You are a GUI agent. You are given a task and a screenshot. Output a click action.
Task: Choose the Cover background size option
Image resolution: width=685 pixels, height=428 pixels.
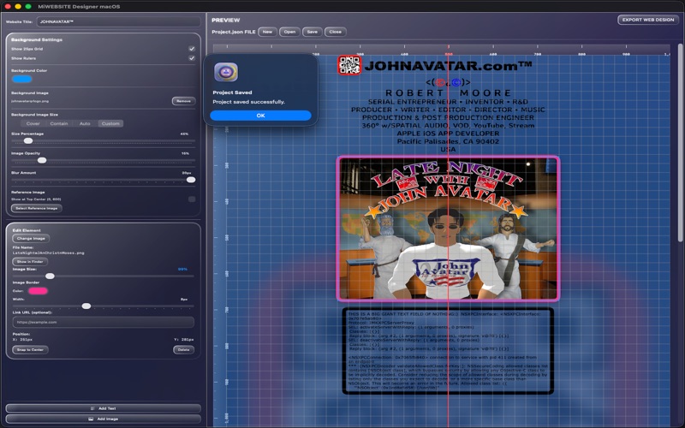coord(33,123)
